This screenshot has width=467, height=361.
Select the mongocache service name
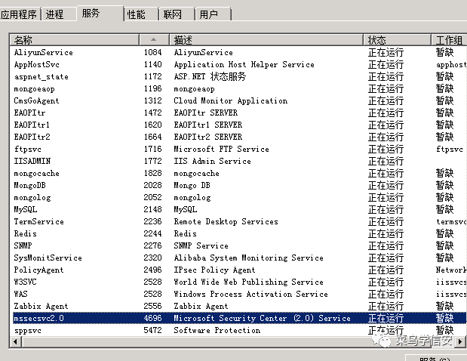(x=37, y=173)
